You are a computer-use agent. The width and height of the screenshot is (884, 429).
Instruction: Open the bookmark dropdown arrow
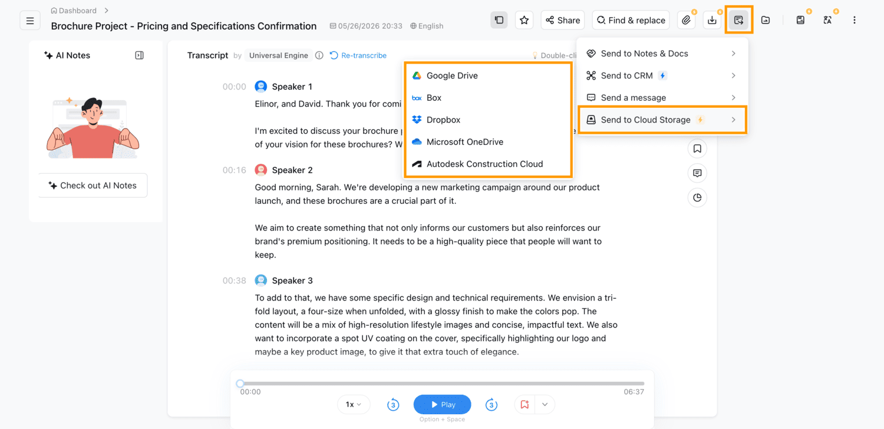pyautogui.click(x=545, y=404)
